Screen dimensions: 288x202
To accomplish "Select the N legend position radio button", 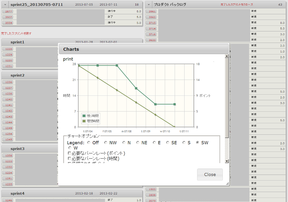I will pos(124,143).
